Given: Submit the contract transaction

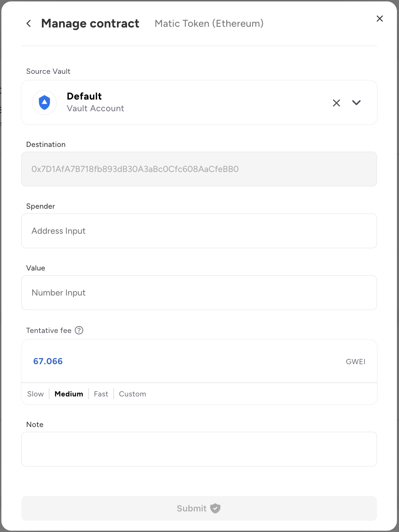Looking at the screenshot, I should [199, 508].
